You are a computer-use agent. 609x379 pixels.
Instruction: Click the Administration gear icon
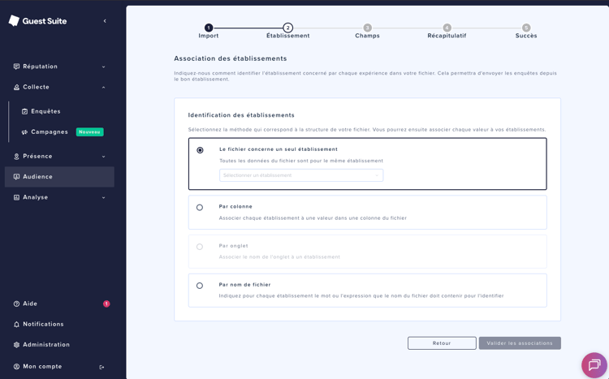pos(16,345)
